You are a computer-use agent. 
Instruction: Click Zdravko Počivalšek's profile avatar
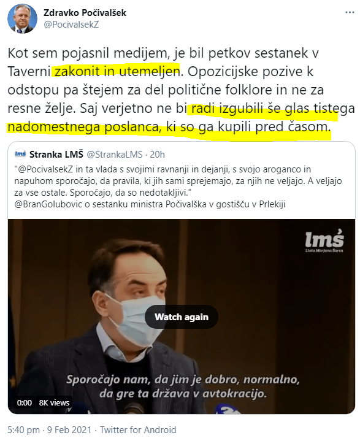coord(22,19)
